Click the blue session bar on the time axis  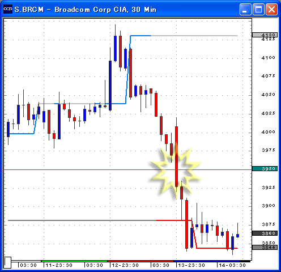click(x=207, y=261)
